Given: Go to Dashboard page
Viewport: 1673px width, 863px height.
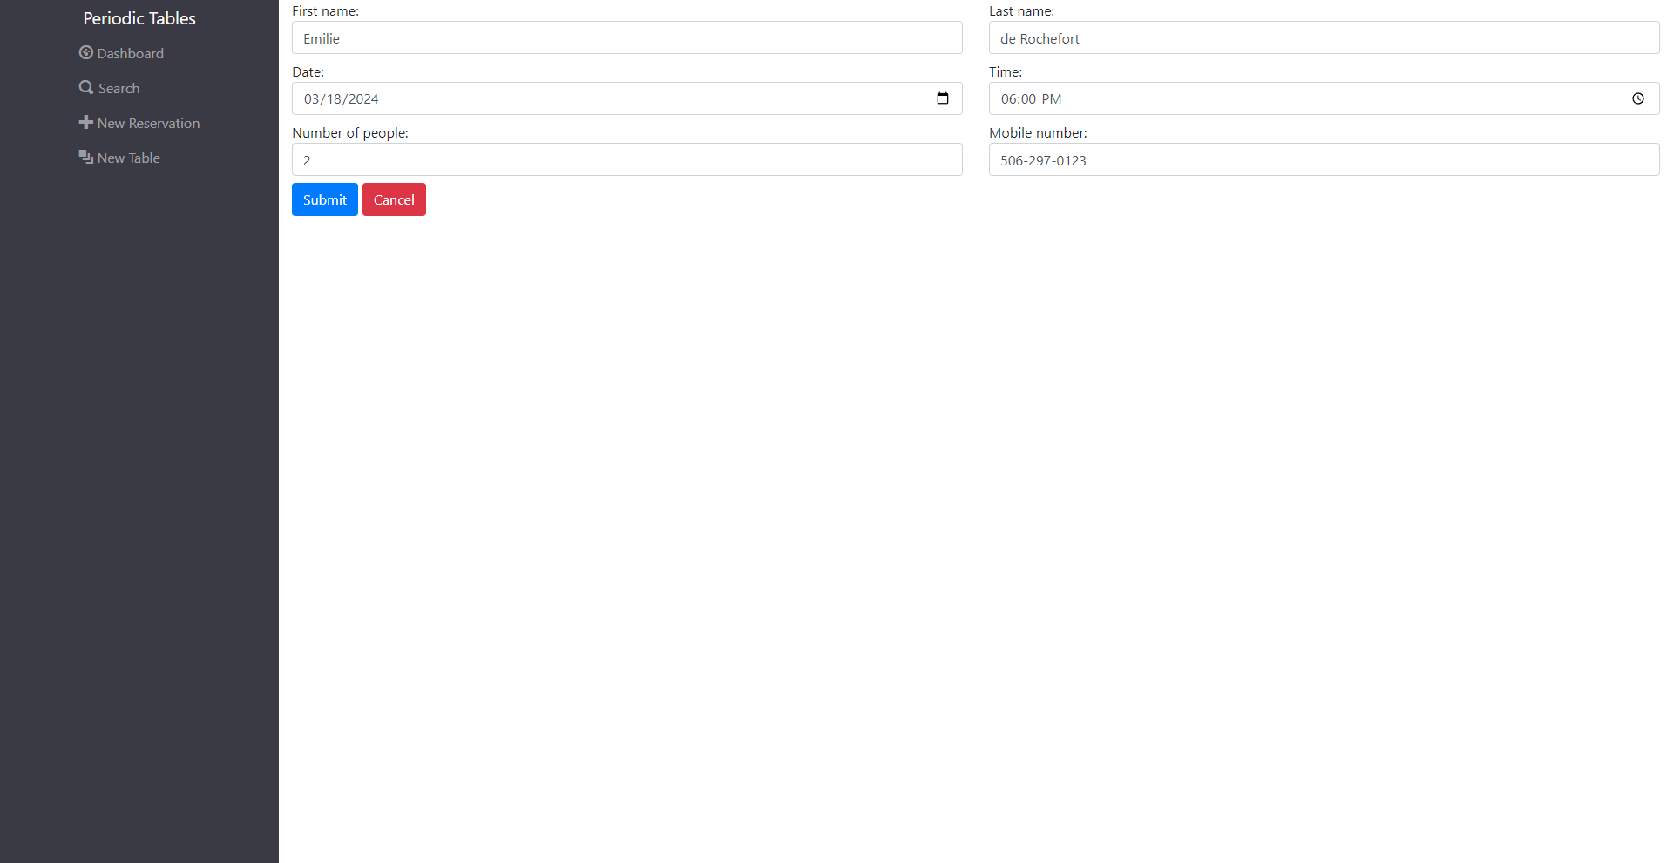Looking at the screenshot, I should click(x=121, y=53).
